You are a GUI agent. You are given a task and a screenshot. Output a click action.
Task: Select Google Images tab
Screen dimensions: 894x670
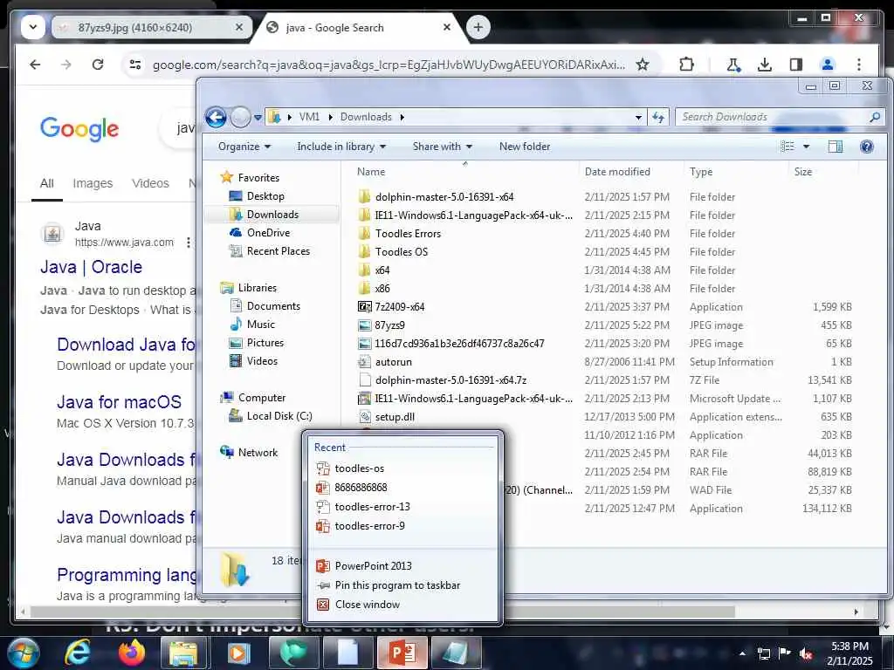pyautogui.click(x=93, y=183)
